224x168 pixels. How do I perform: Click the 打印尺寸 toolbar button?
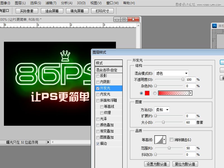point(102,11)
